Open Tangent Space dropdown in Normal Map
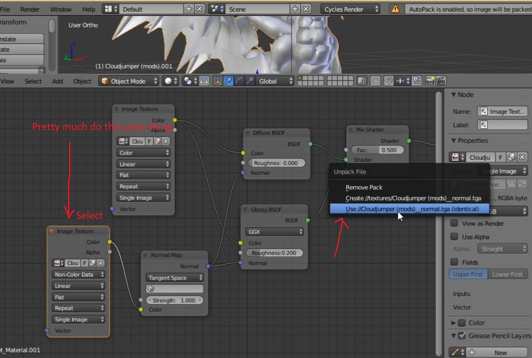This screenshot has height=358, width=532. (x=174, y=277)
